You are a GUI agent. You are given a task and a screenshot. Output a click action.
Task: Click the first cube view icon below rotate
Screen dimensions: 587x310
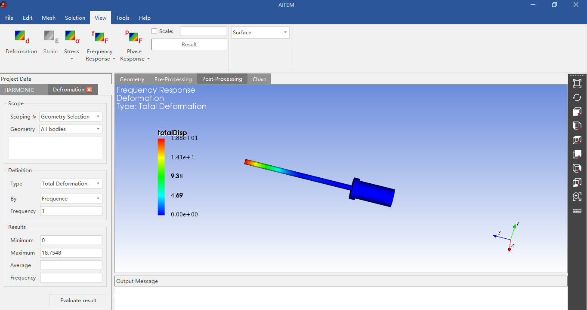(x=577, y=112)
